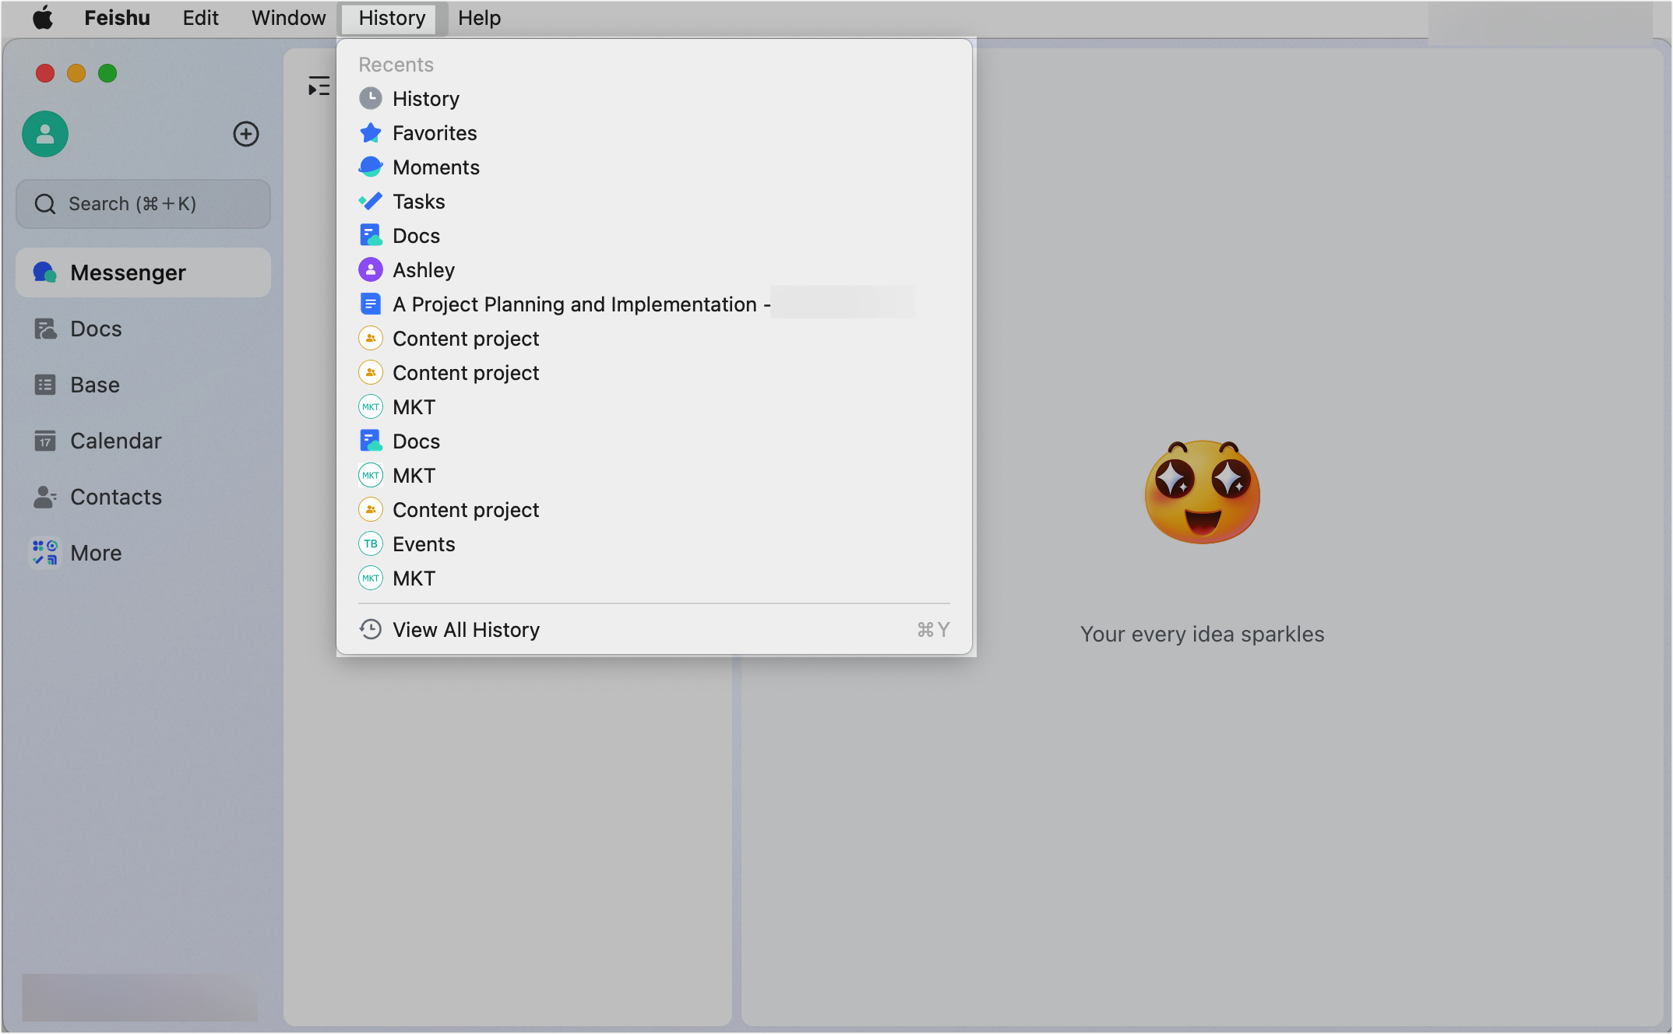This screenshot has height=1034, width=1673.
Task: Click the search field
Action: [x=143, y=203]
